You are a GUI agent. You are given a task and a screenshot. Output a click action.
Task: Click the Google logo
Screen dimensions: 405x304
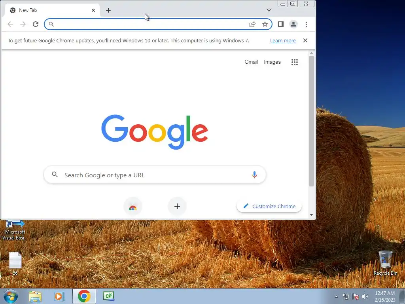tap(155, 132)
